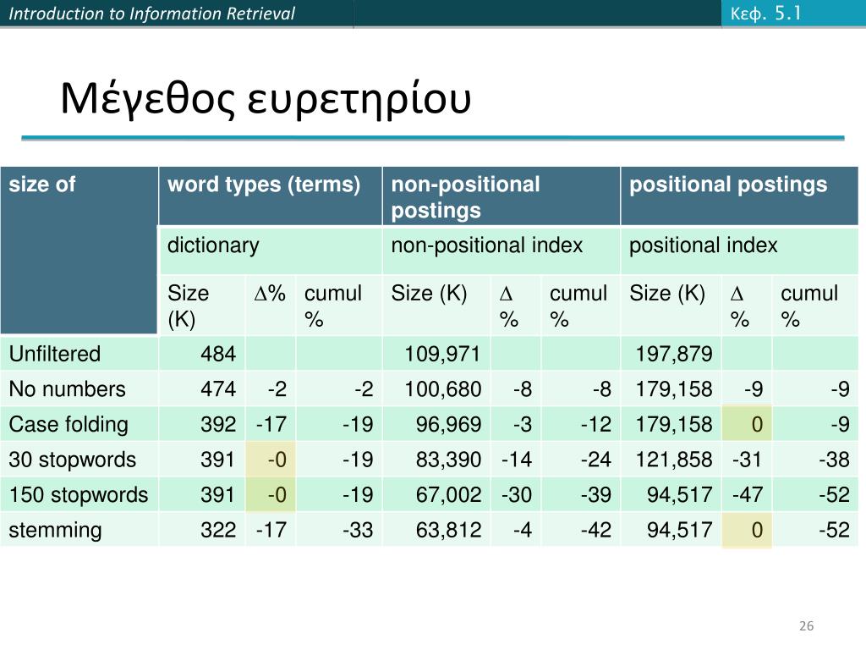This screenshot has height=650, width=866.
Task: Click the "Unfiltered" row label
Action: point(55,354)
